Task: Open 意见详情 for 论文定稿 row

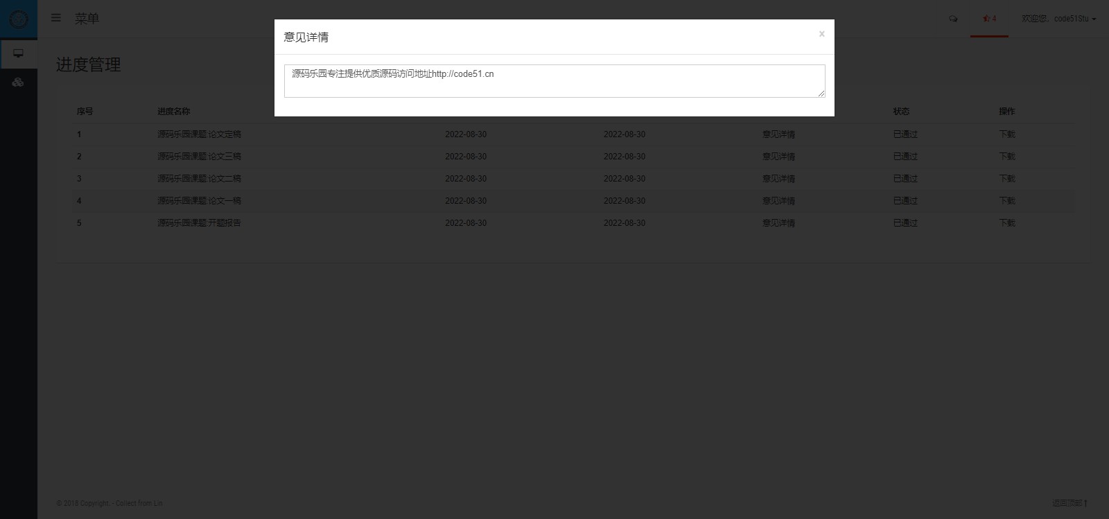Action: 778,134
